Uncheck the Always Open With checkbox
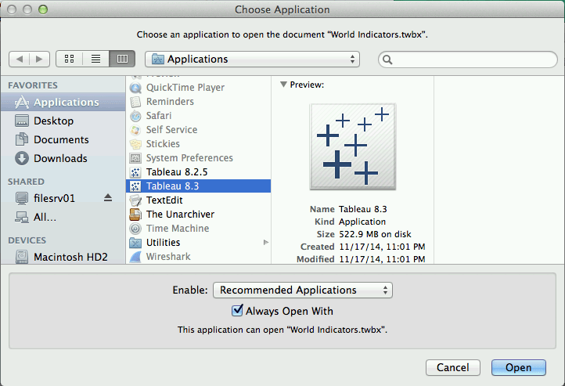Viewport: 565px width, 386px height. tap(238, 311)
